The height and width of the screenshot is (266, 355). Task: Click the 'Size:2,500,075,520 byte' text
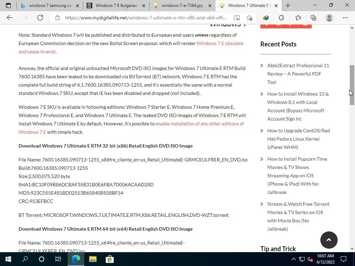coord(44,176)
